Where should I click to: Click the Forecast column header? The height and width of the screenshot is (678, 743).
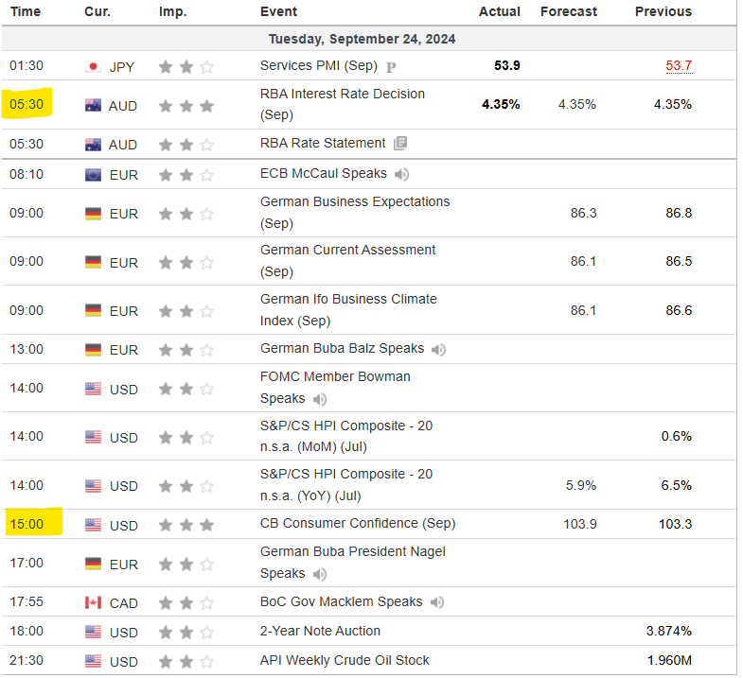click(568, 11)
